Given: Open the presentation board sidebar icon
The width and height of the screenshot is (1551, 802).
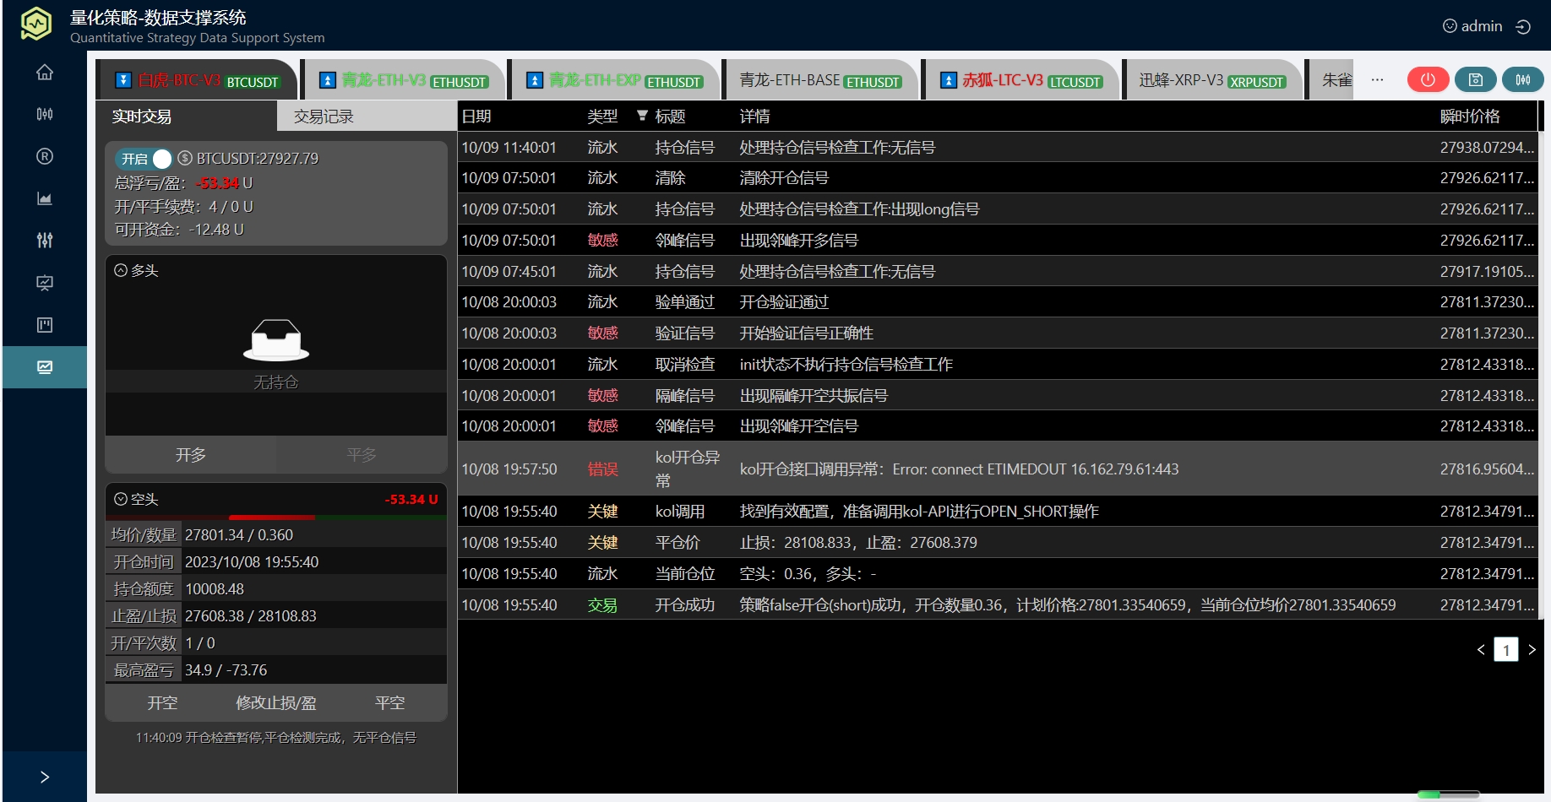Looking at the screenshot, I should tap(45, 283).
